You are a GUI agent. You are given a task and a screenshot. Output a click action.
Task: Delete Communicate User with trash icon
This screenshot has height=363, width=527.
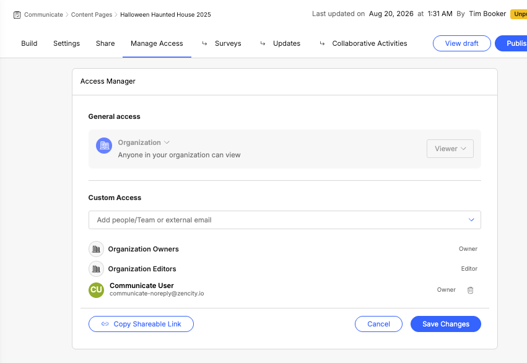tap(470, 290)
